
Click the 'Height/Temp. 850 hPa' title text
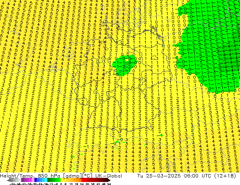pyautogui.click(x=30, y=176)
